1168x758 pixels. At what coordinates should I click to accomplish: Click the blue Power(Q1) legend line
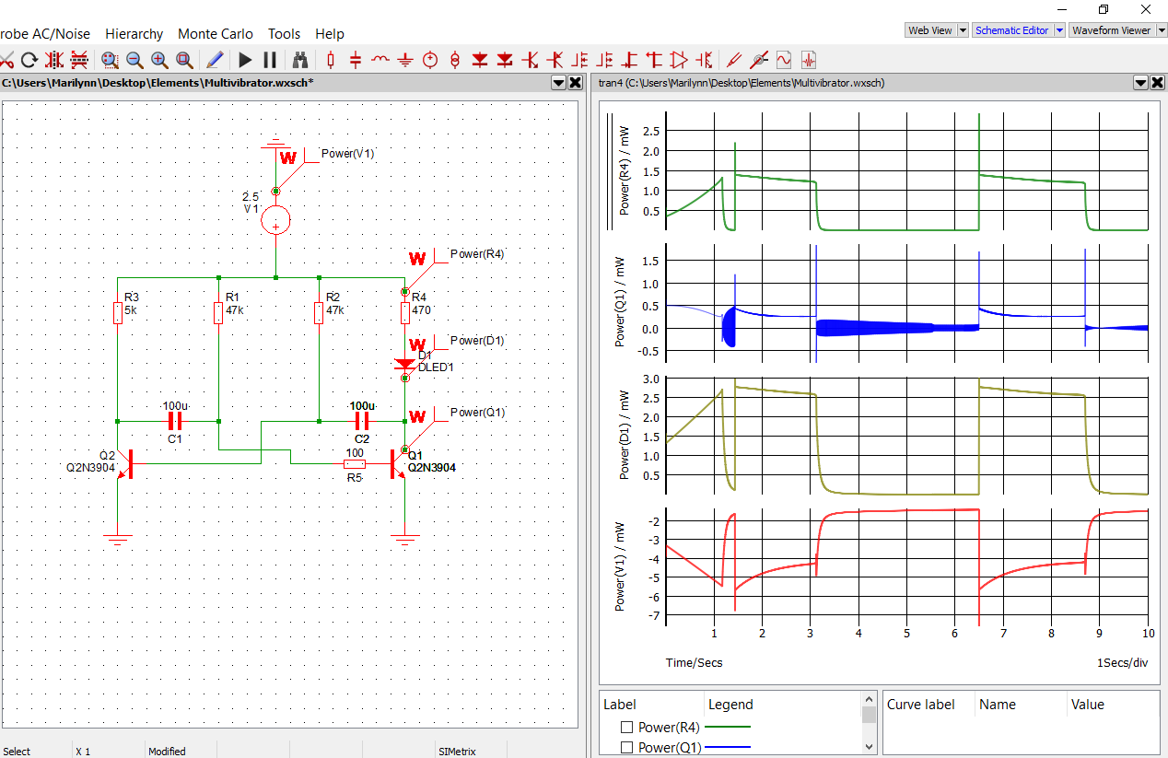click(x=727, y=747)
